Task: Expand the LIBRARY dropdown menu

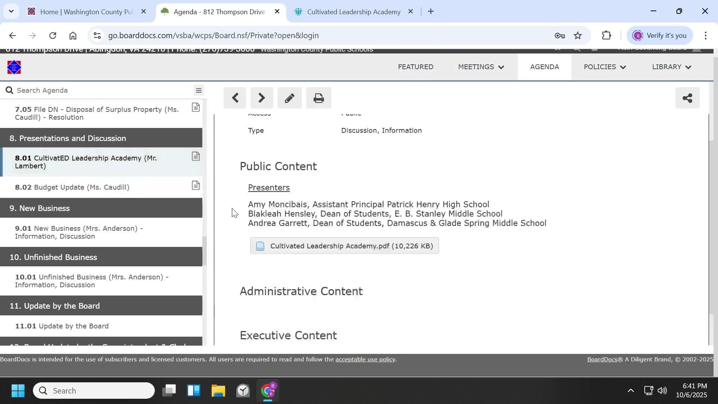Action: tap(671, 67)
